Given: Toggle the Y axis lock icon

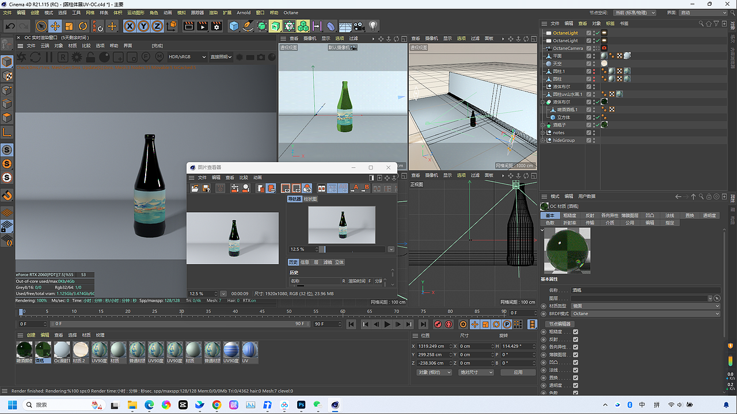Looking at the screenshot, I should [x=143, y=25].
